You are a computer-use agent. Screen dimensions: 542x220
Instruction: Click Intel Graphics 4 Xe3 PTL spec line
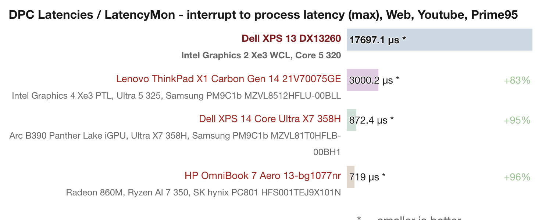tap(176, 96)
